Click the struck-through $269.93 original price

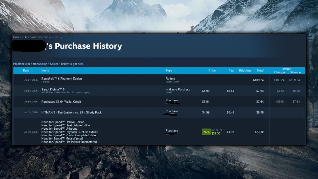click(217, 130)
